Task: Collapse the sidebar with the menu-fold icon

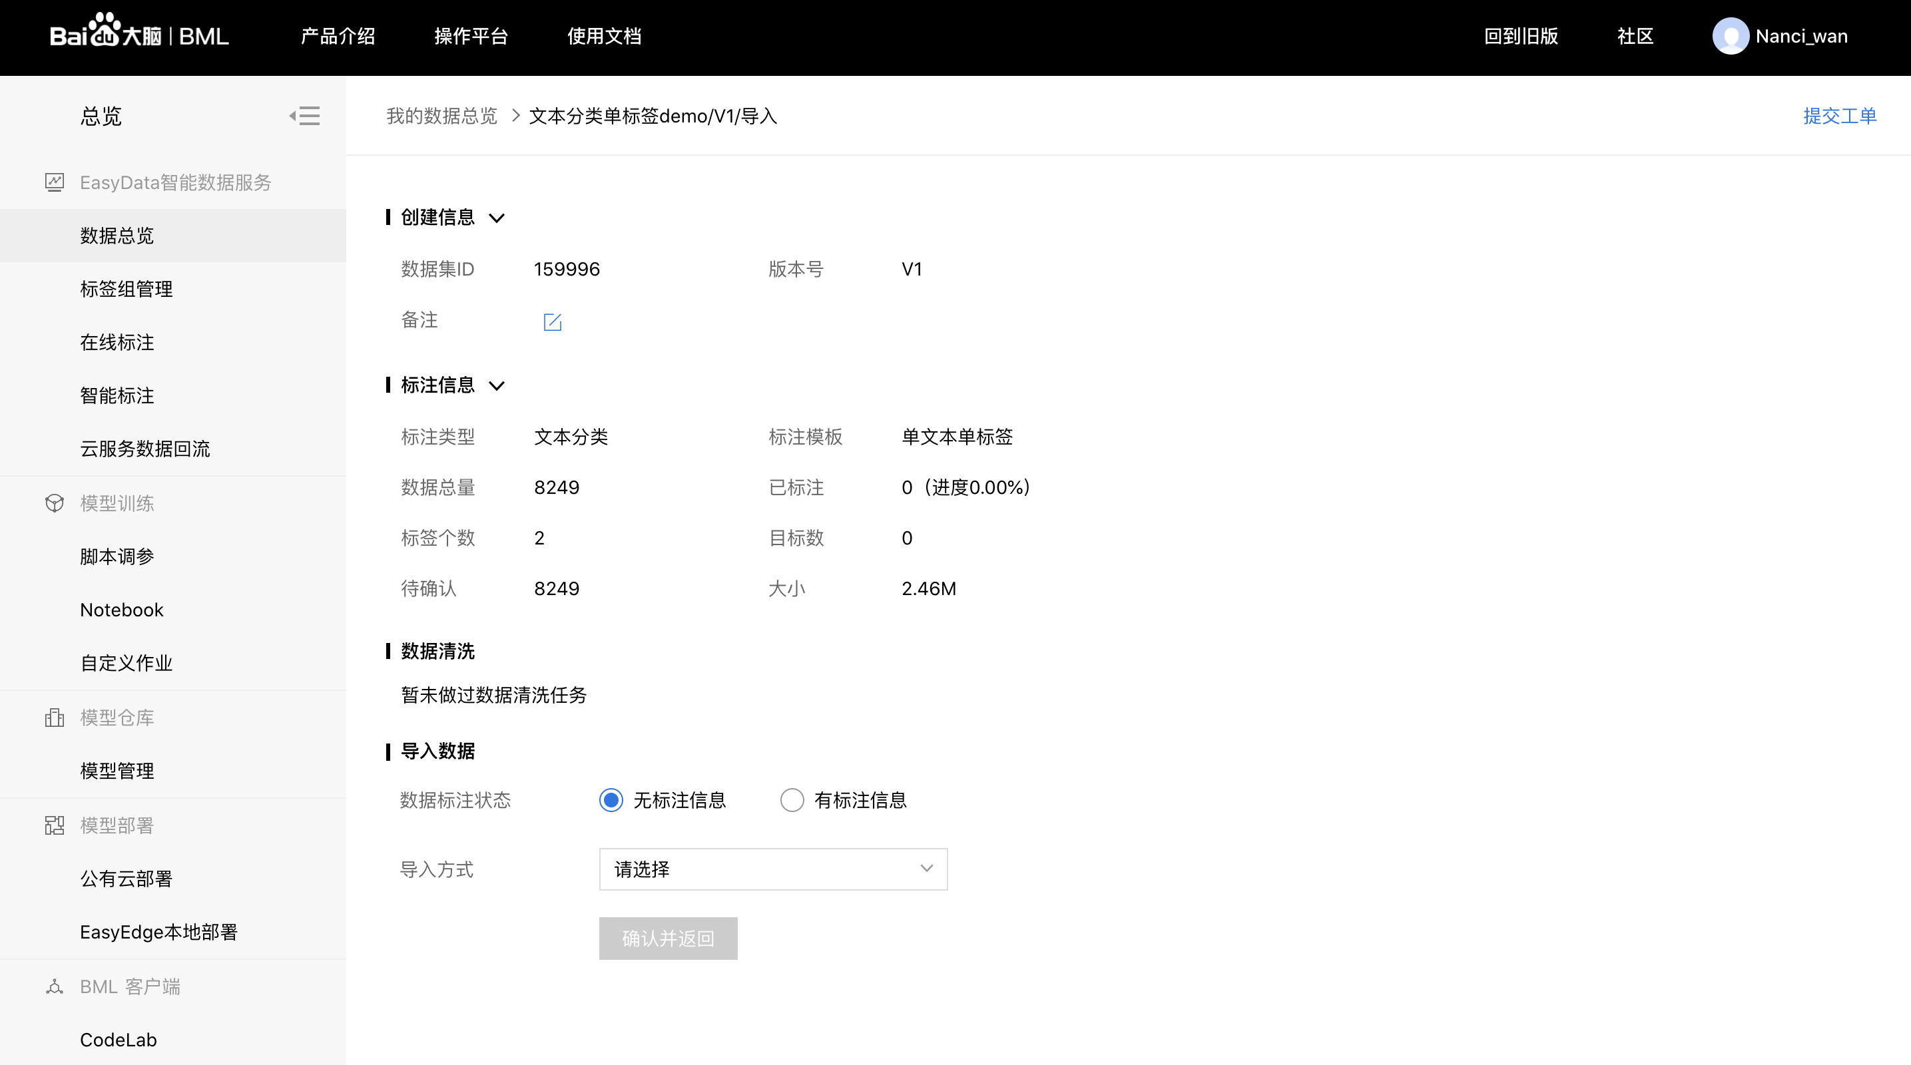Action: (x=305, y=116)
